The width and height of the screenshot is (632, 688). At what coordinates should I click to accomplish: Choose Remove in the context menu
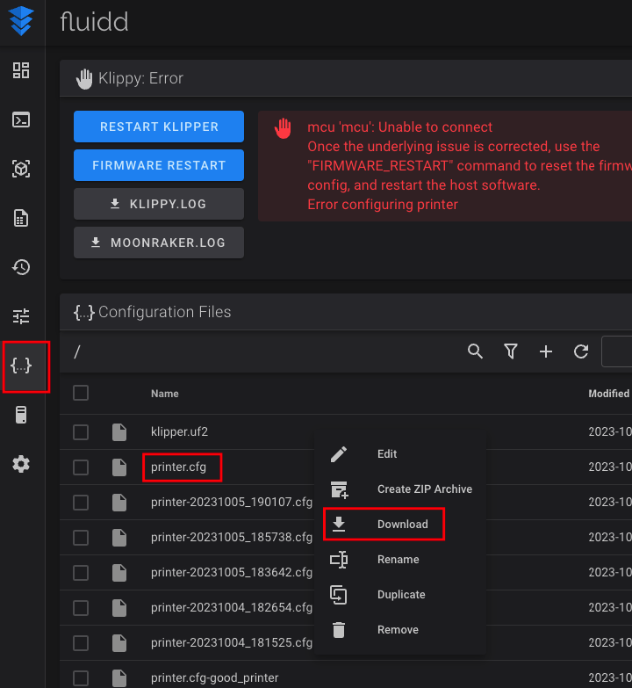pyautogui.click(x=400, y=629)
